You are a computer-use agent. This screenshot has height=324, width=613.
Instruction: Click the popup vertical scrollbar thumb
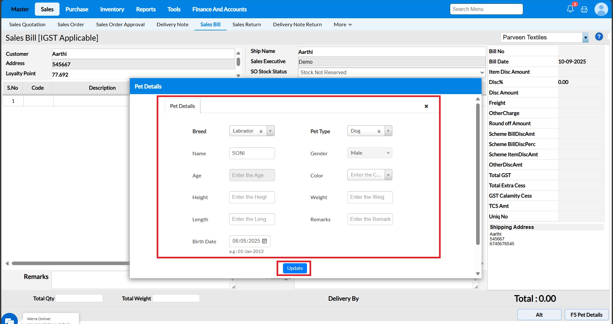tap(478, 174)
